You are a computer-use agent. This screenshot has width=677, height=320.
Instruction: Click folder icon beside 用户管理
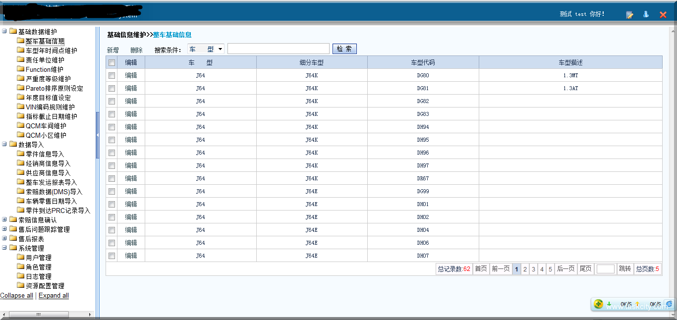click(x=20, y=258)
